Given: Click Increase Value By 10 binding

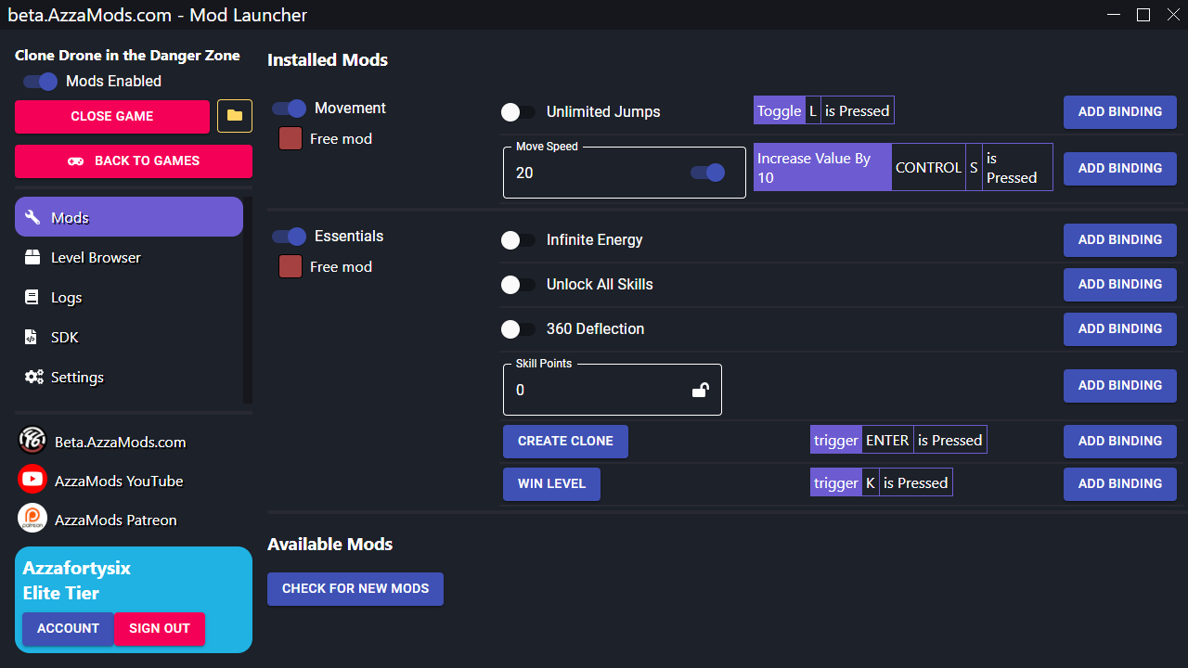Looking at the screenshot, I should click(903, 167).
